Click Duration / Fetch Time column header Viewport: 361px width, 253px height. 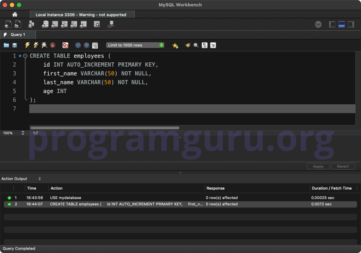click(x=331, y=188)
